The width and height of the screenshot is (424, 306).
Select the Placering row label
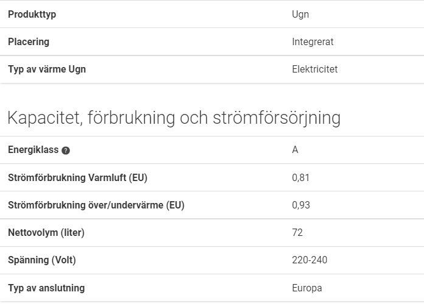(x=29, y=41)
